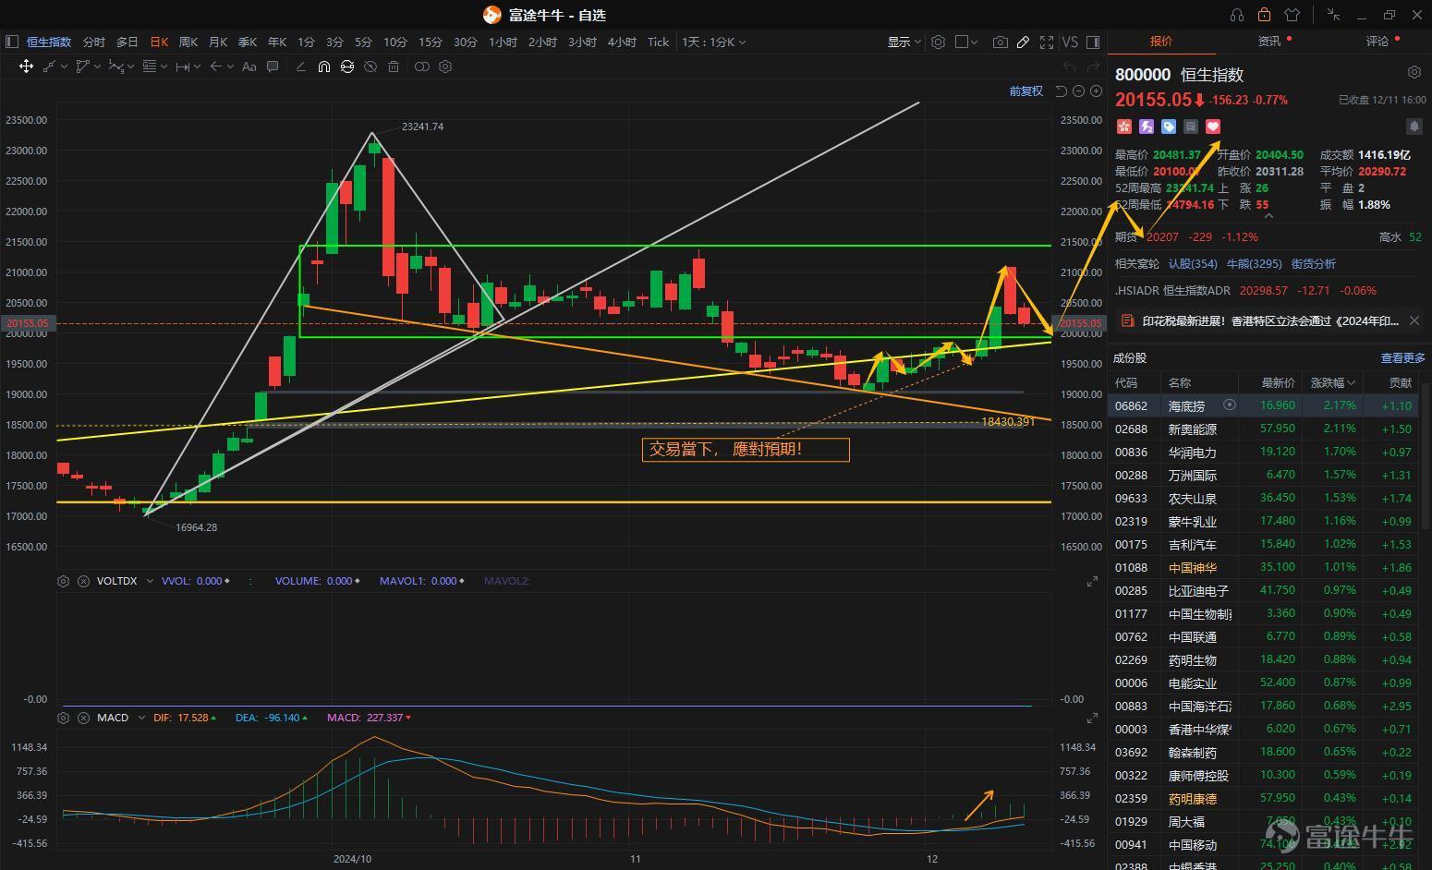Maximize the MACD indicator panel
This screenshot has width=1432, height=870.
point(1092,718)
